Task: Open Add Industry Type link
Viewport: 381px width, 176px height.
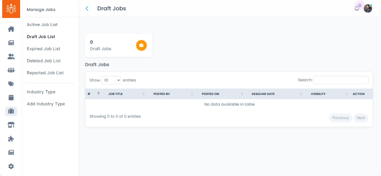Action: 46,104
